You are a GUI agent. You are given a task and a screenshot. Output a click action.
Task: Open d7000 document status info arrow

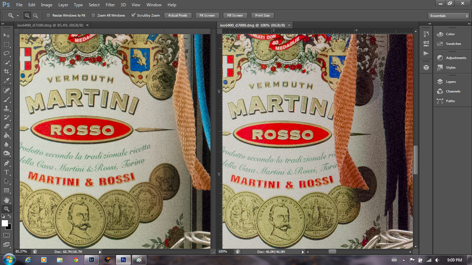click(x=303, y=252)
